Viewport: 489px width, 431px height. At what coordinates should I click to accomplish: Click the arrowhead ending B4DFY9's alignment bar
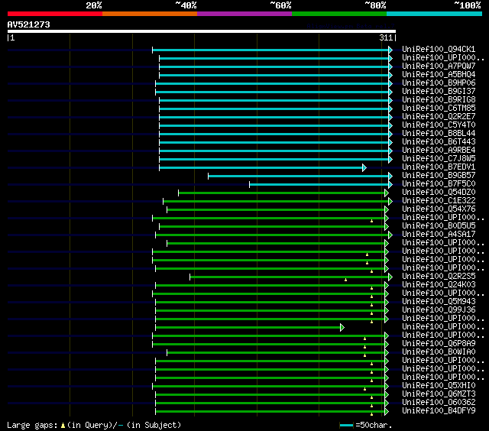(387, 412)
